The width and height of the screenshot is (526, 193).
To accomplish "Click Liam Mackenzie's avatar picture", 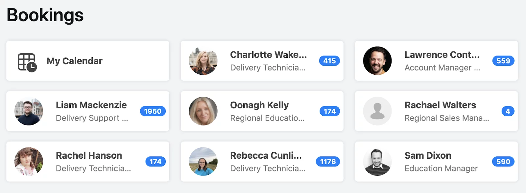I will (x=29, y=111).
